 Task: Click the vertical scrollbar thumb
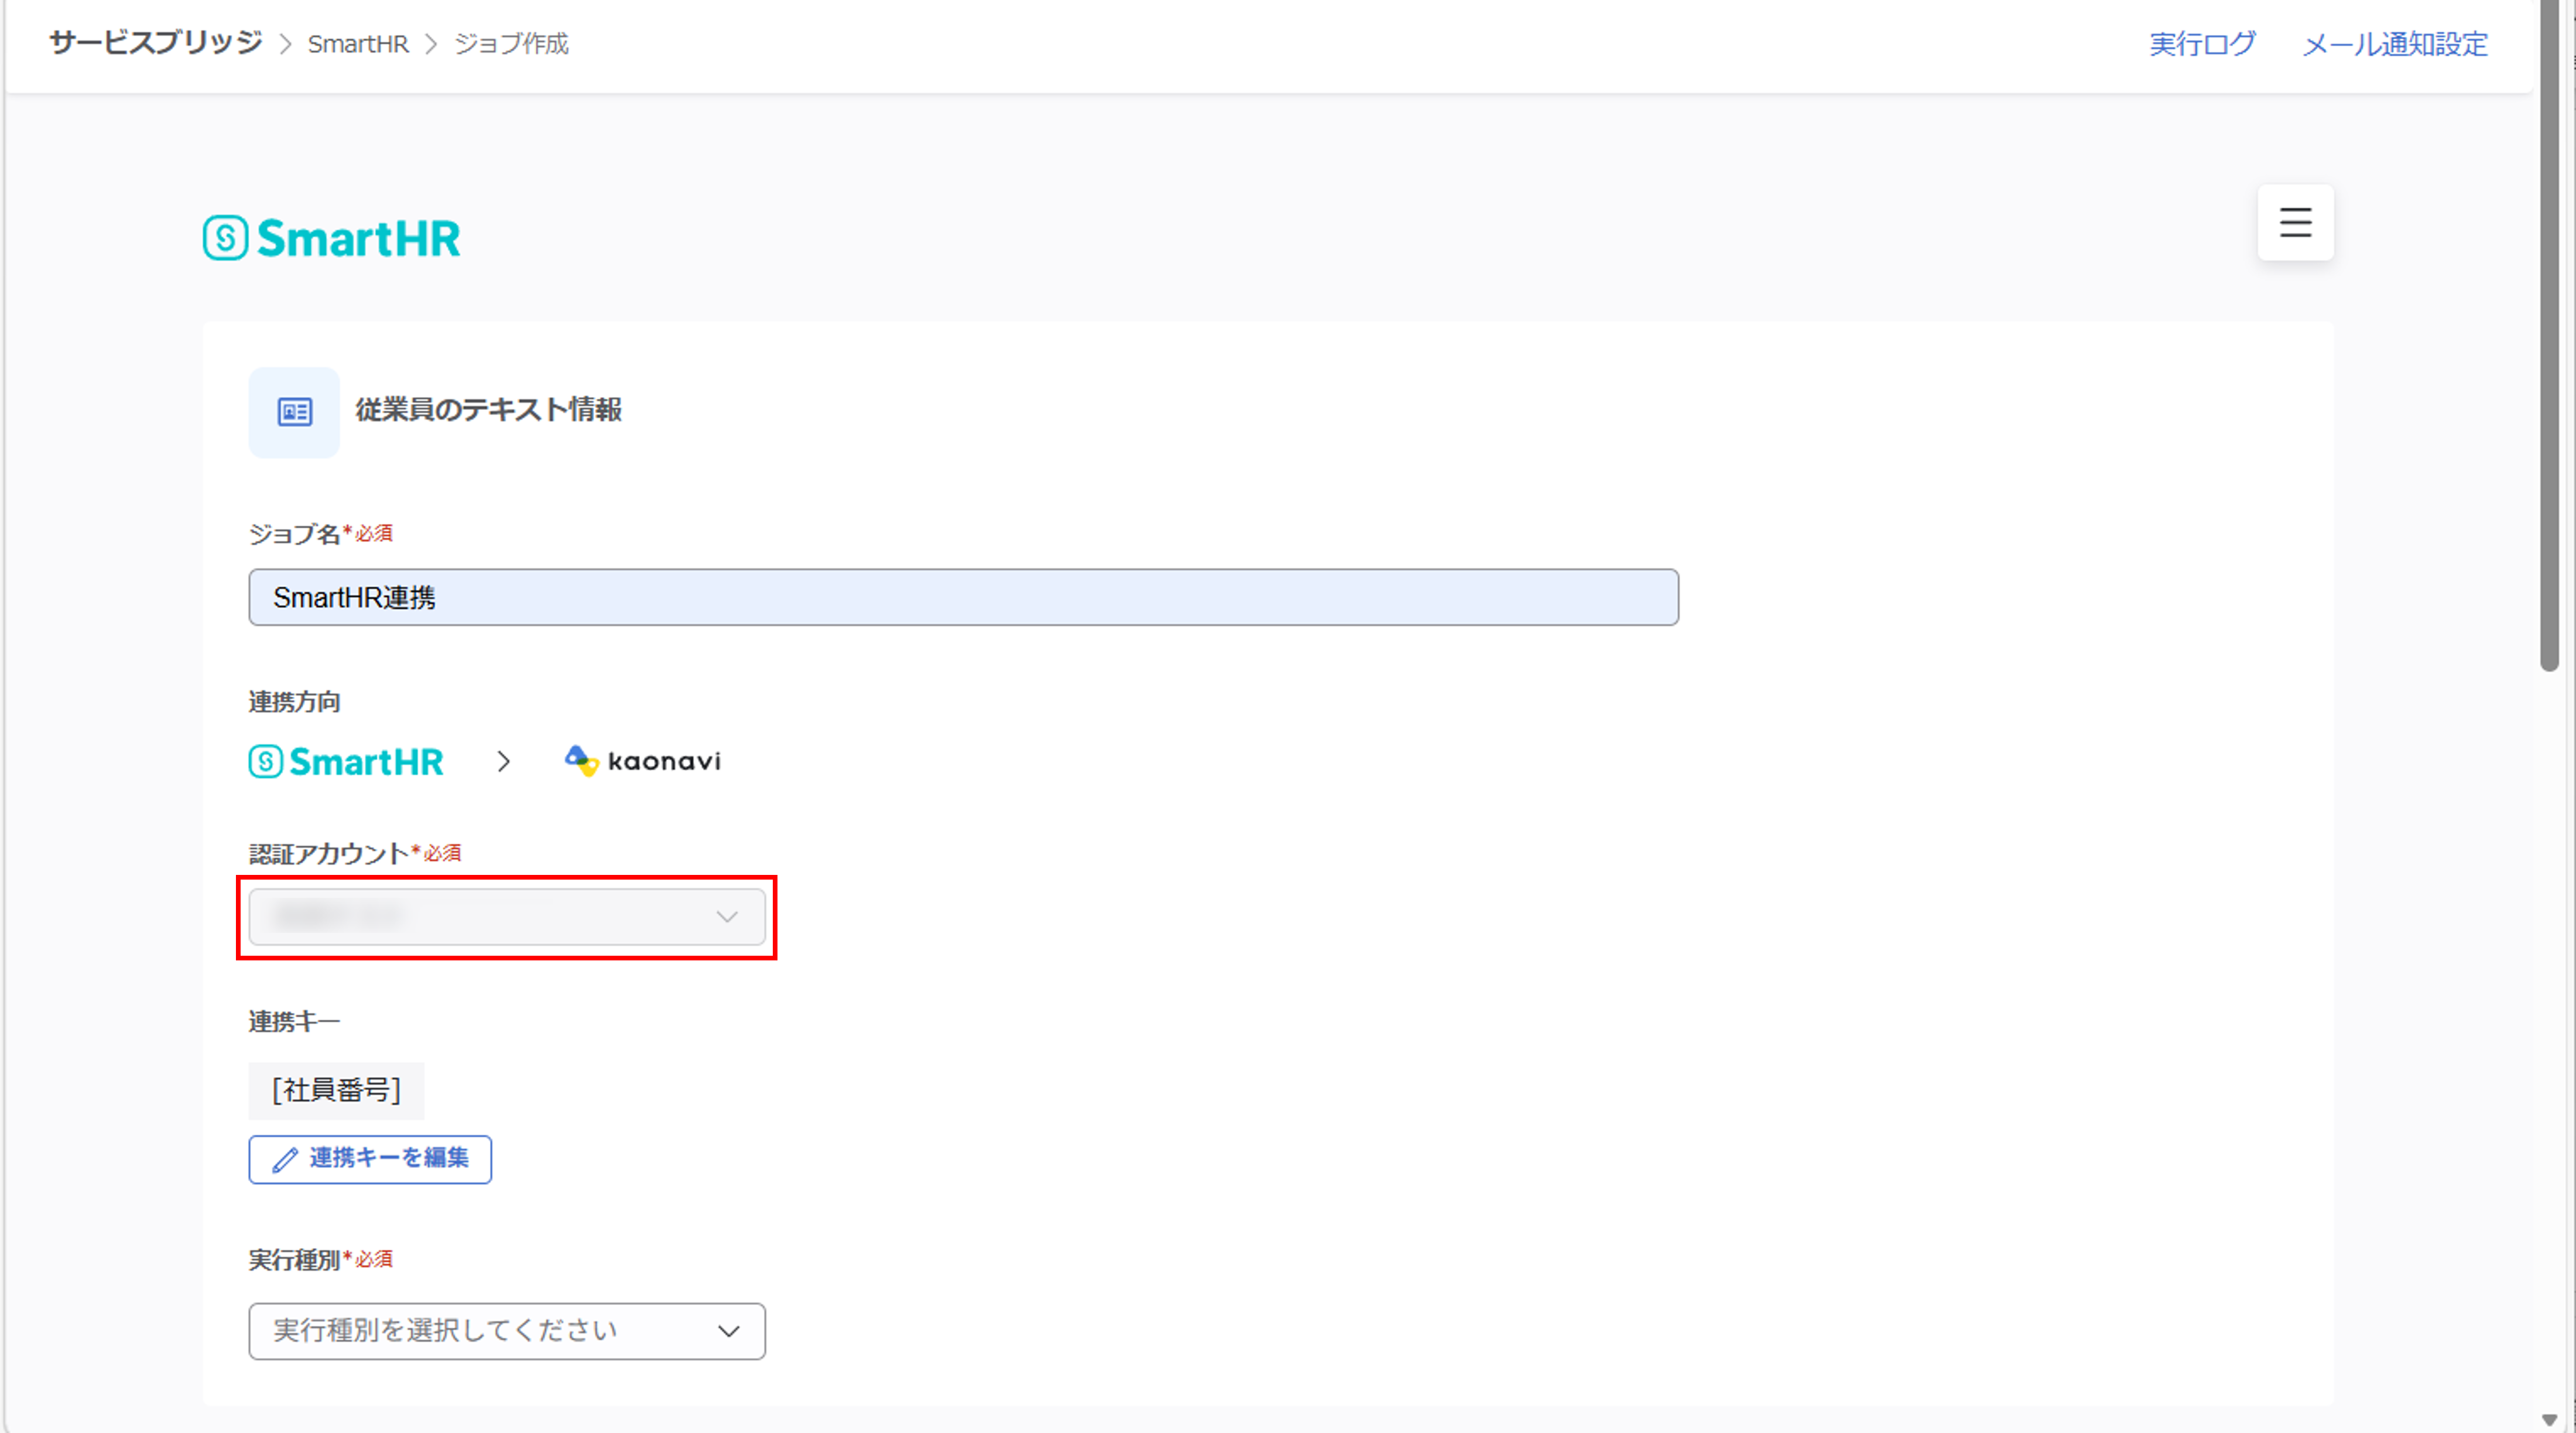tap(2549, 335)
